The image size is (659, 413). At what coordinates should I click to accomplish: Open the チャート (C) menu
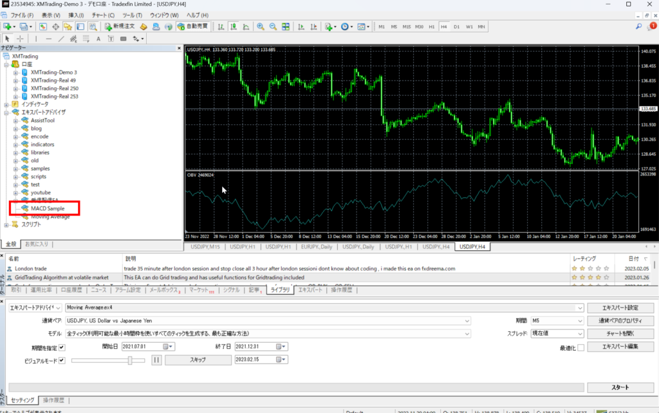(103, 15)
